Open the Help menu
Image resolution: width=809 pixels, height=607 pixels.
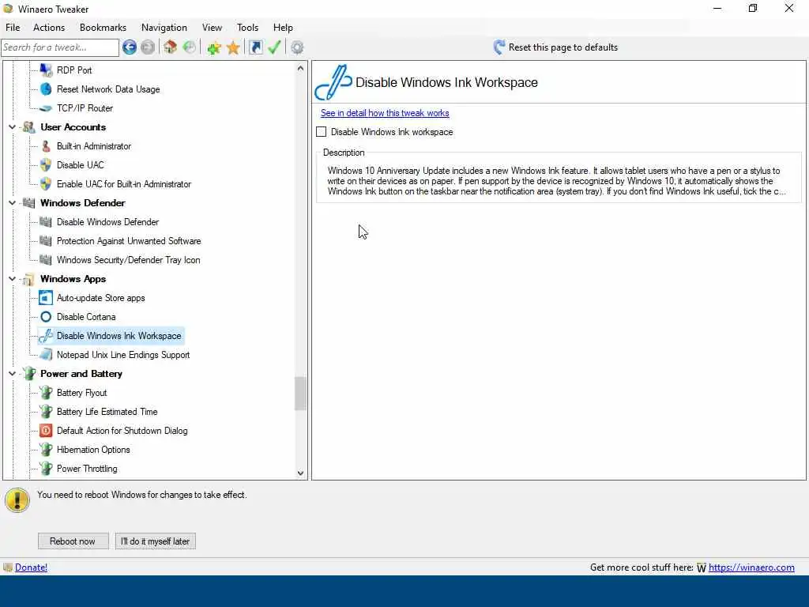point(283,28)
